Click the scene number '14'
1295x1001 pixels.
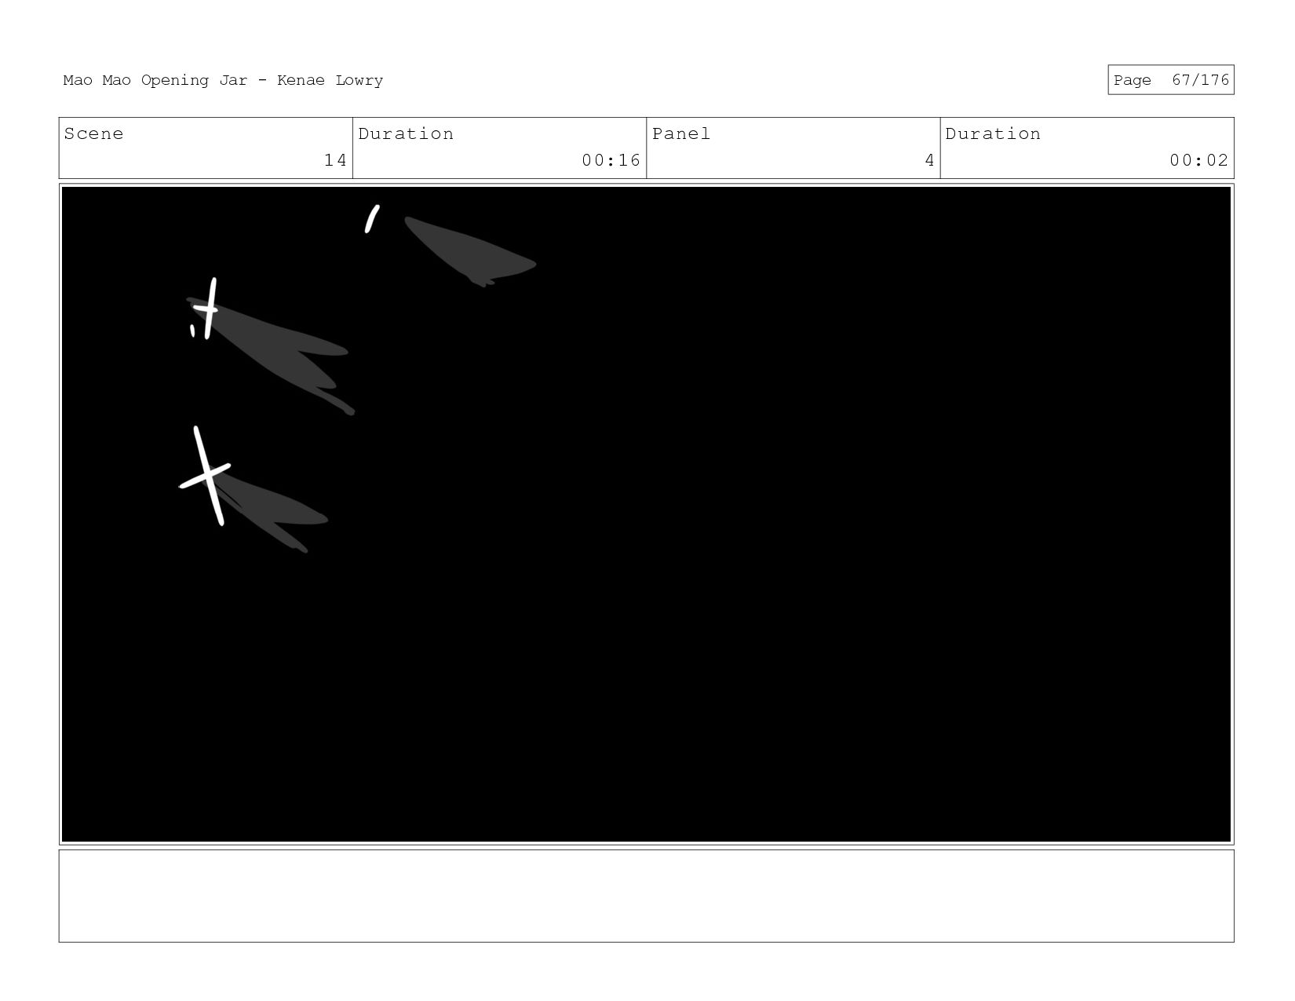pos(335,160)
